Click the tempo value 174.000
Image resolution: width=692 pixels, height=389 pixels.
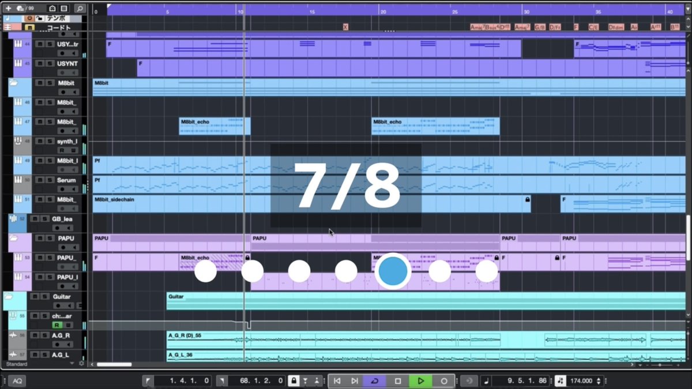click(581, 381)
